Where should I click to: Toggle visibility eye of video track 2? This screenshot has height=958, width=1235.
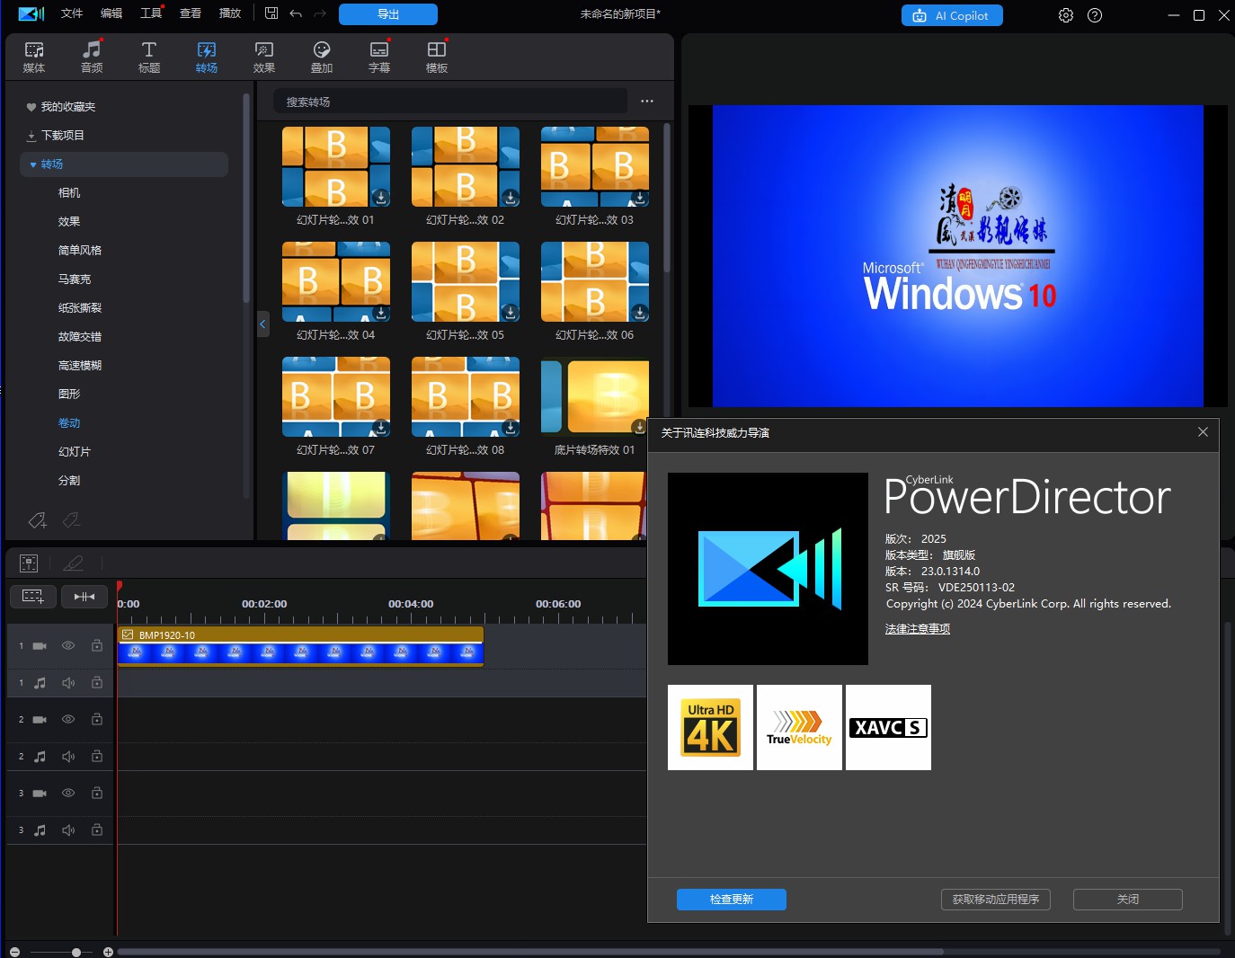tap(68, 720)
